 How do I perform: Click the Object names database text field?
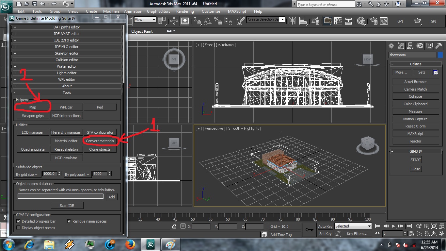[x=61, y=196]
